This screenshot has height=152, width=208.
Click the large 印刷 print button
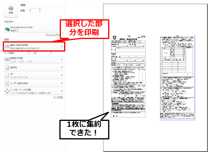(11, 11)
